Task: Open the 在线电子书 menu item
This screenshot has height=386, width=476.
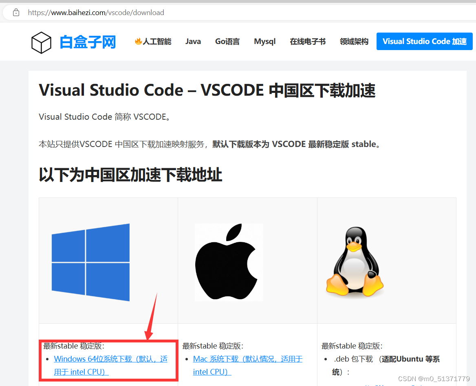Action: [308, 41]
